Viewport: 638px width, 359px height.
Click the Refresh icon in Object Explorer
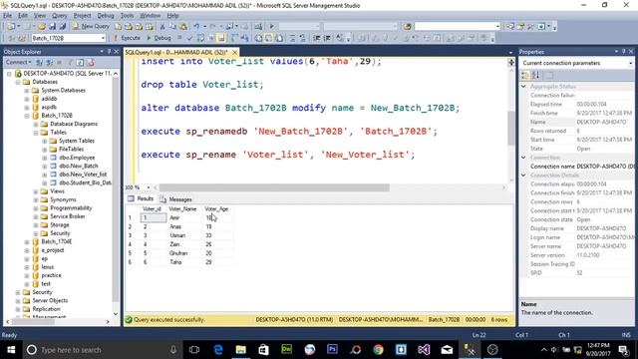[80, 62]
